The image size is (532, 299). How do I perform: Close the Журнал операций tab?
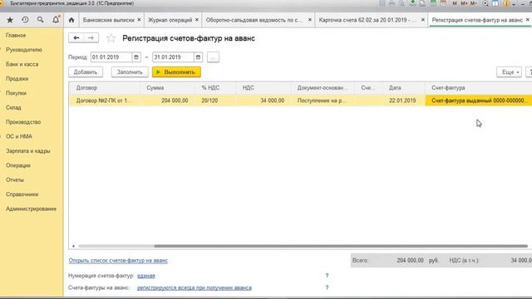[x=197, y=20]
